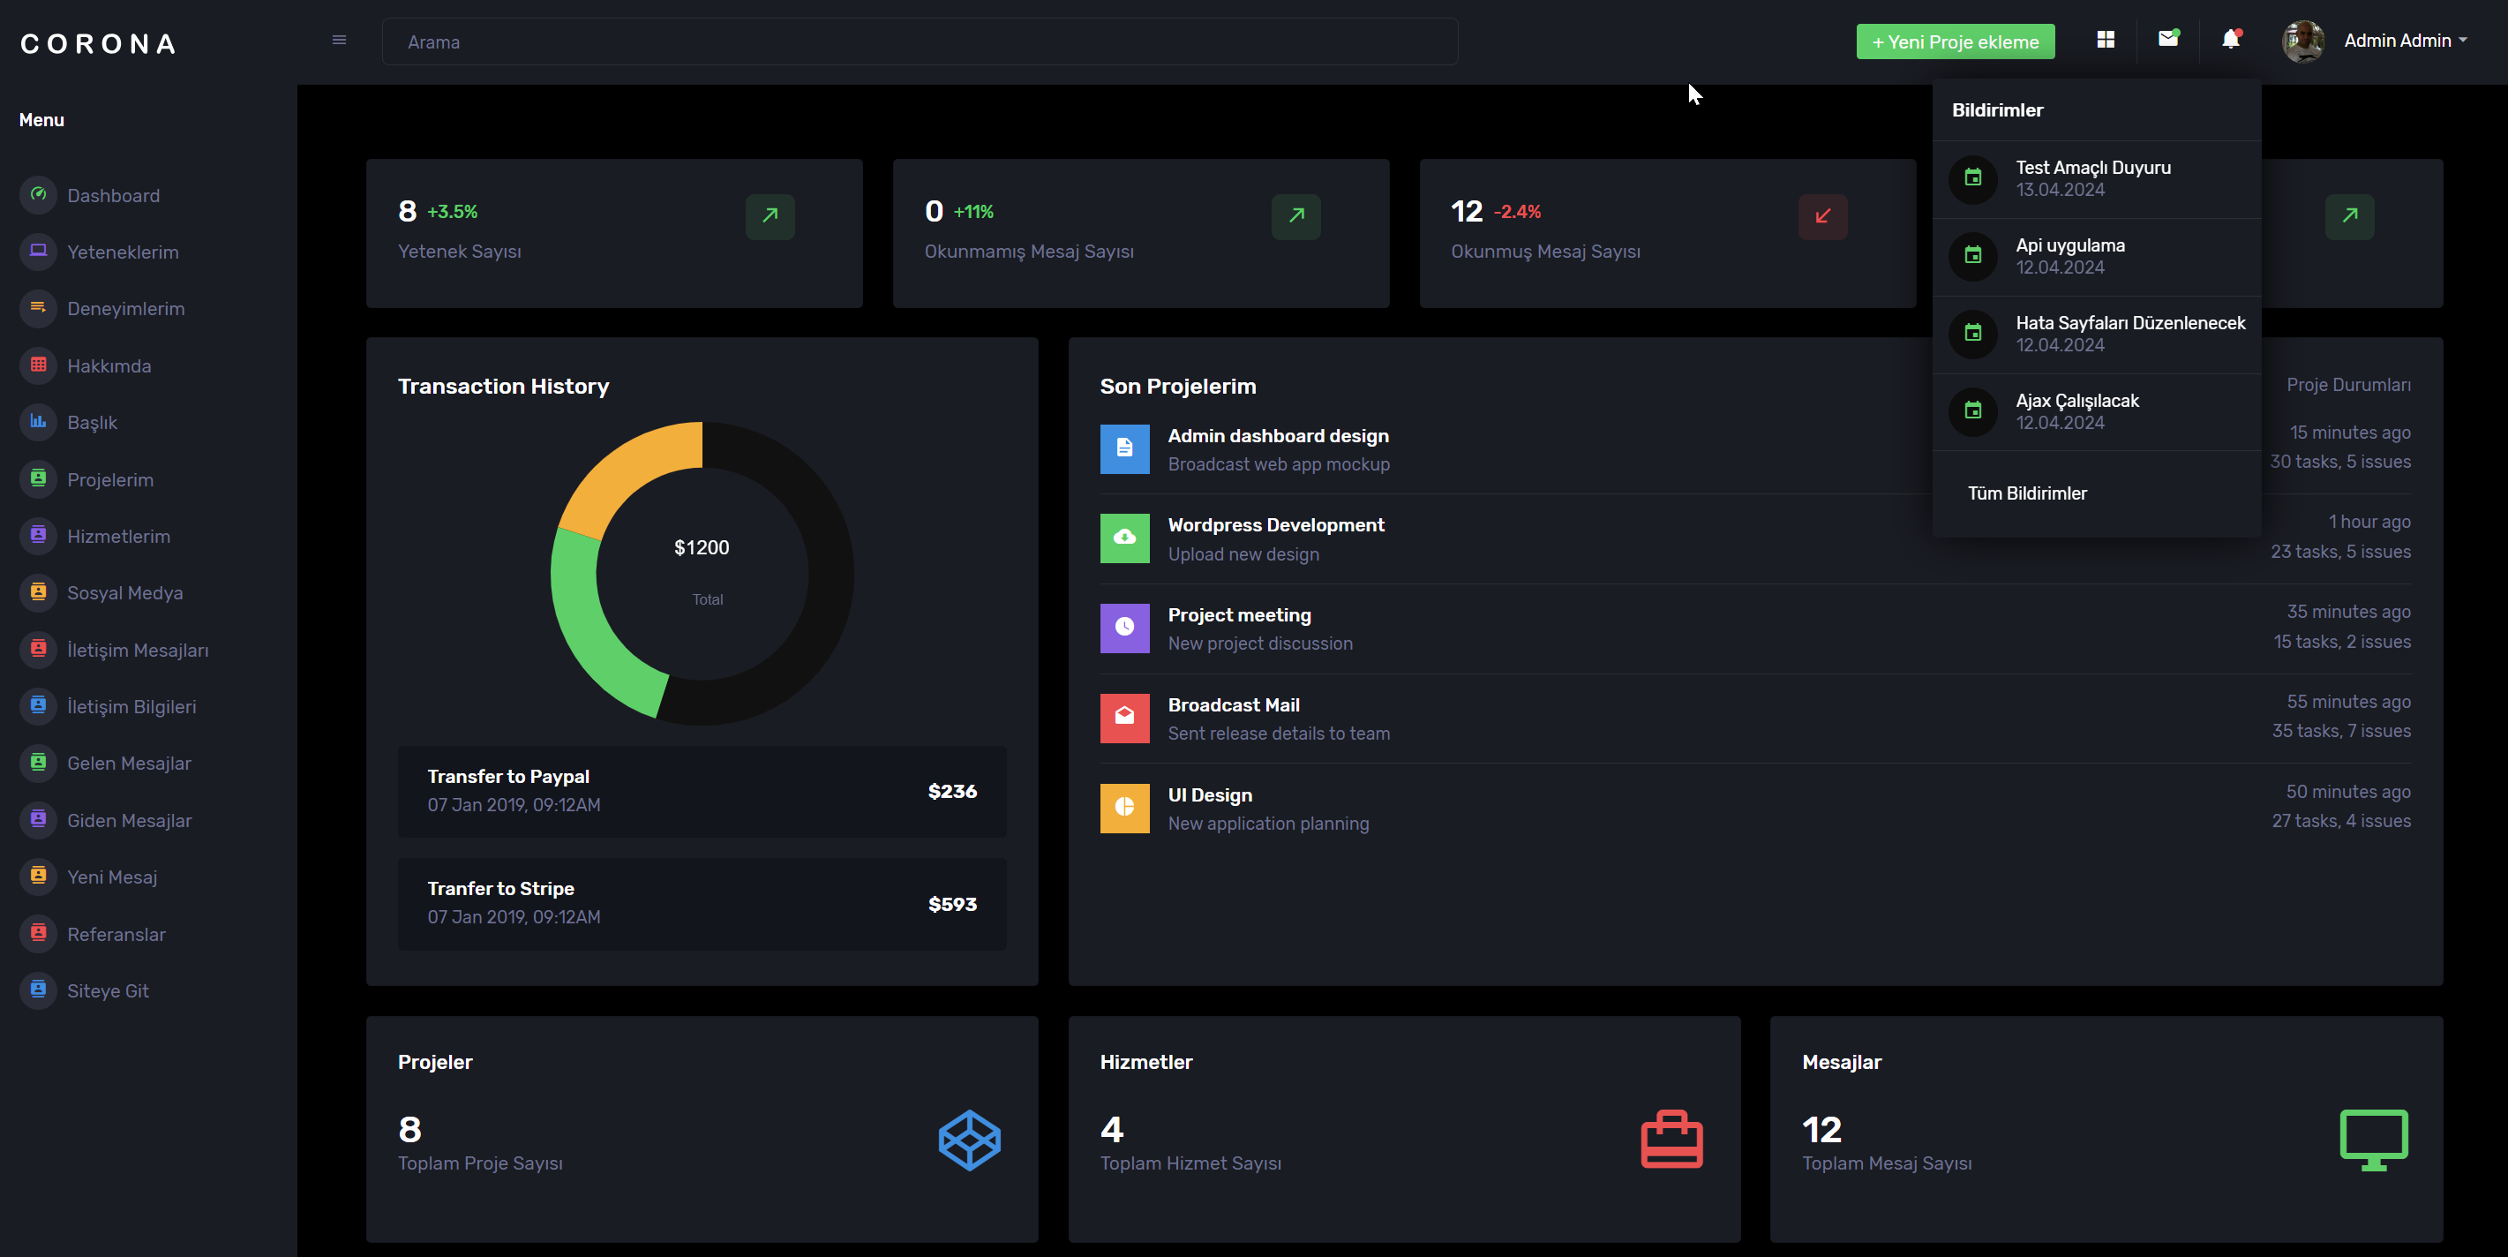Open Dashboard from the sidebar menu
2508x1257 pixels.
click(x=113, y=196)
